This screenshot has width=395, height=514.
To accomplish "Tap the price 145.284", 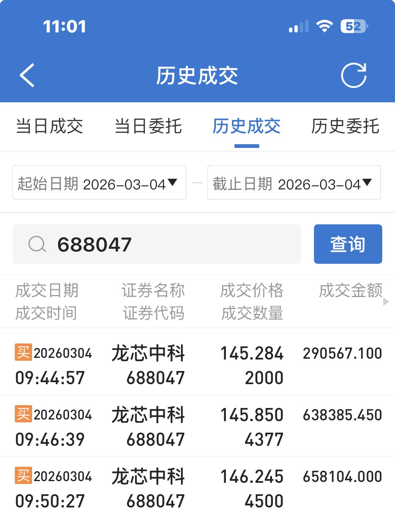I will click(252, 353).
